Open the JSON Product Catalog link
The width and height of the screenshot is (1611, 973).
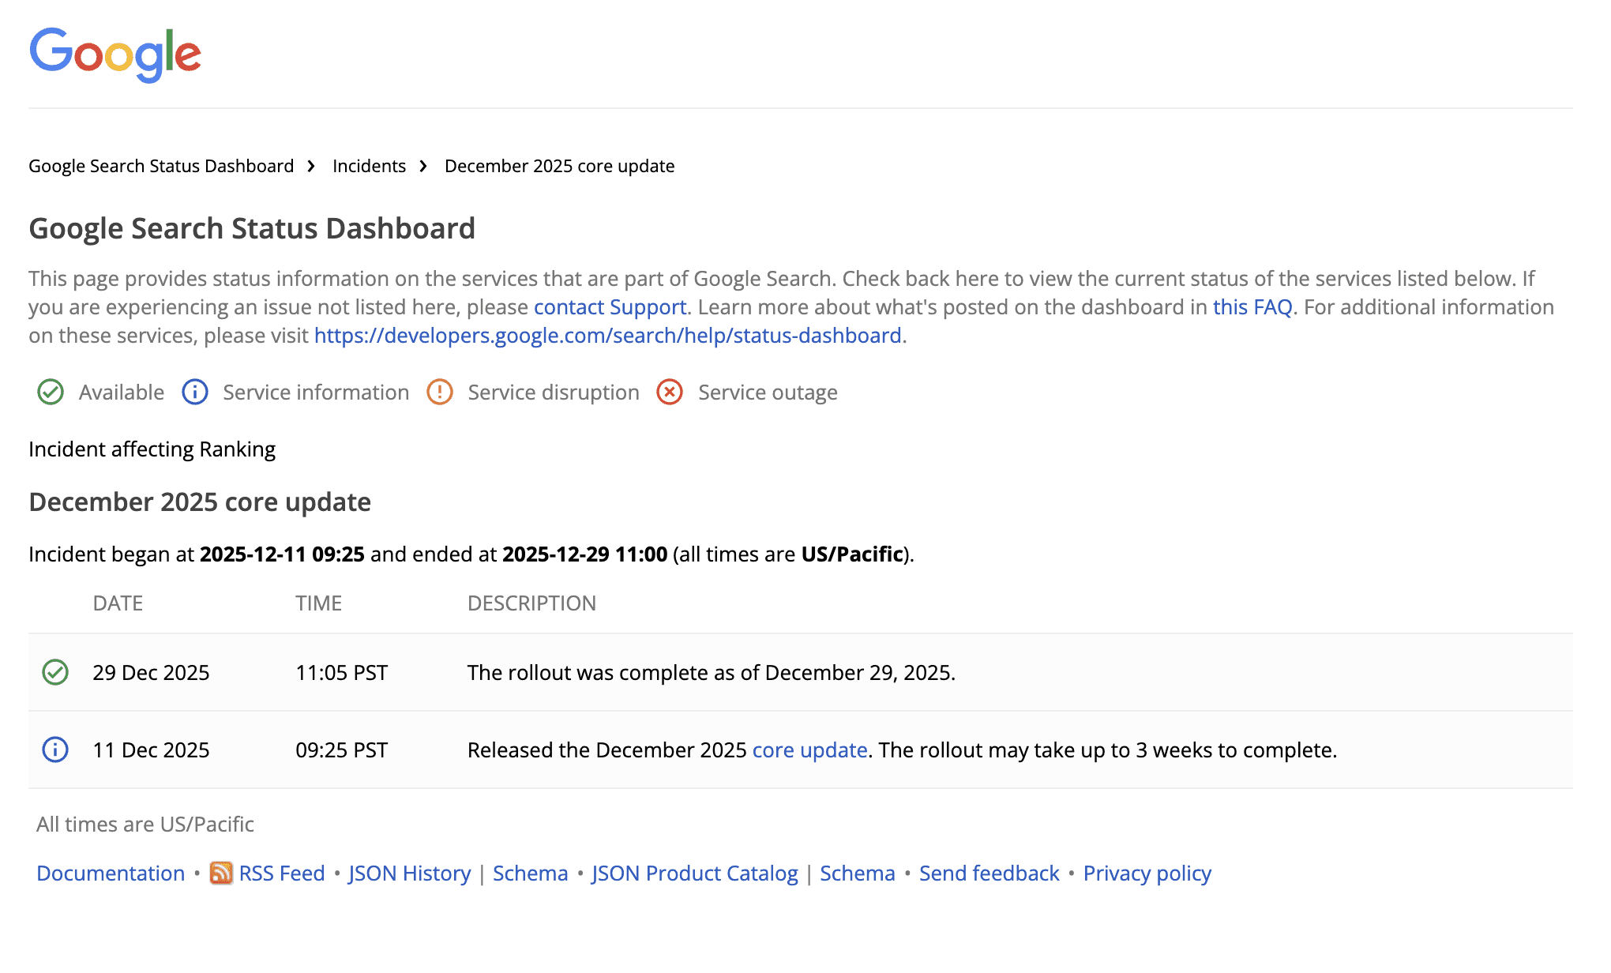coord(694,873)
